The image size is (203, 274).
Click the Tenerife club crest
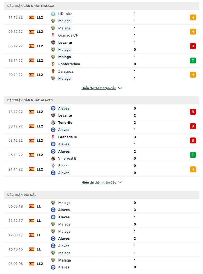pyautogui.click(x=53, y=122)
